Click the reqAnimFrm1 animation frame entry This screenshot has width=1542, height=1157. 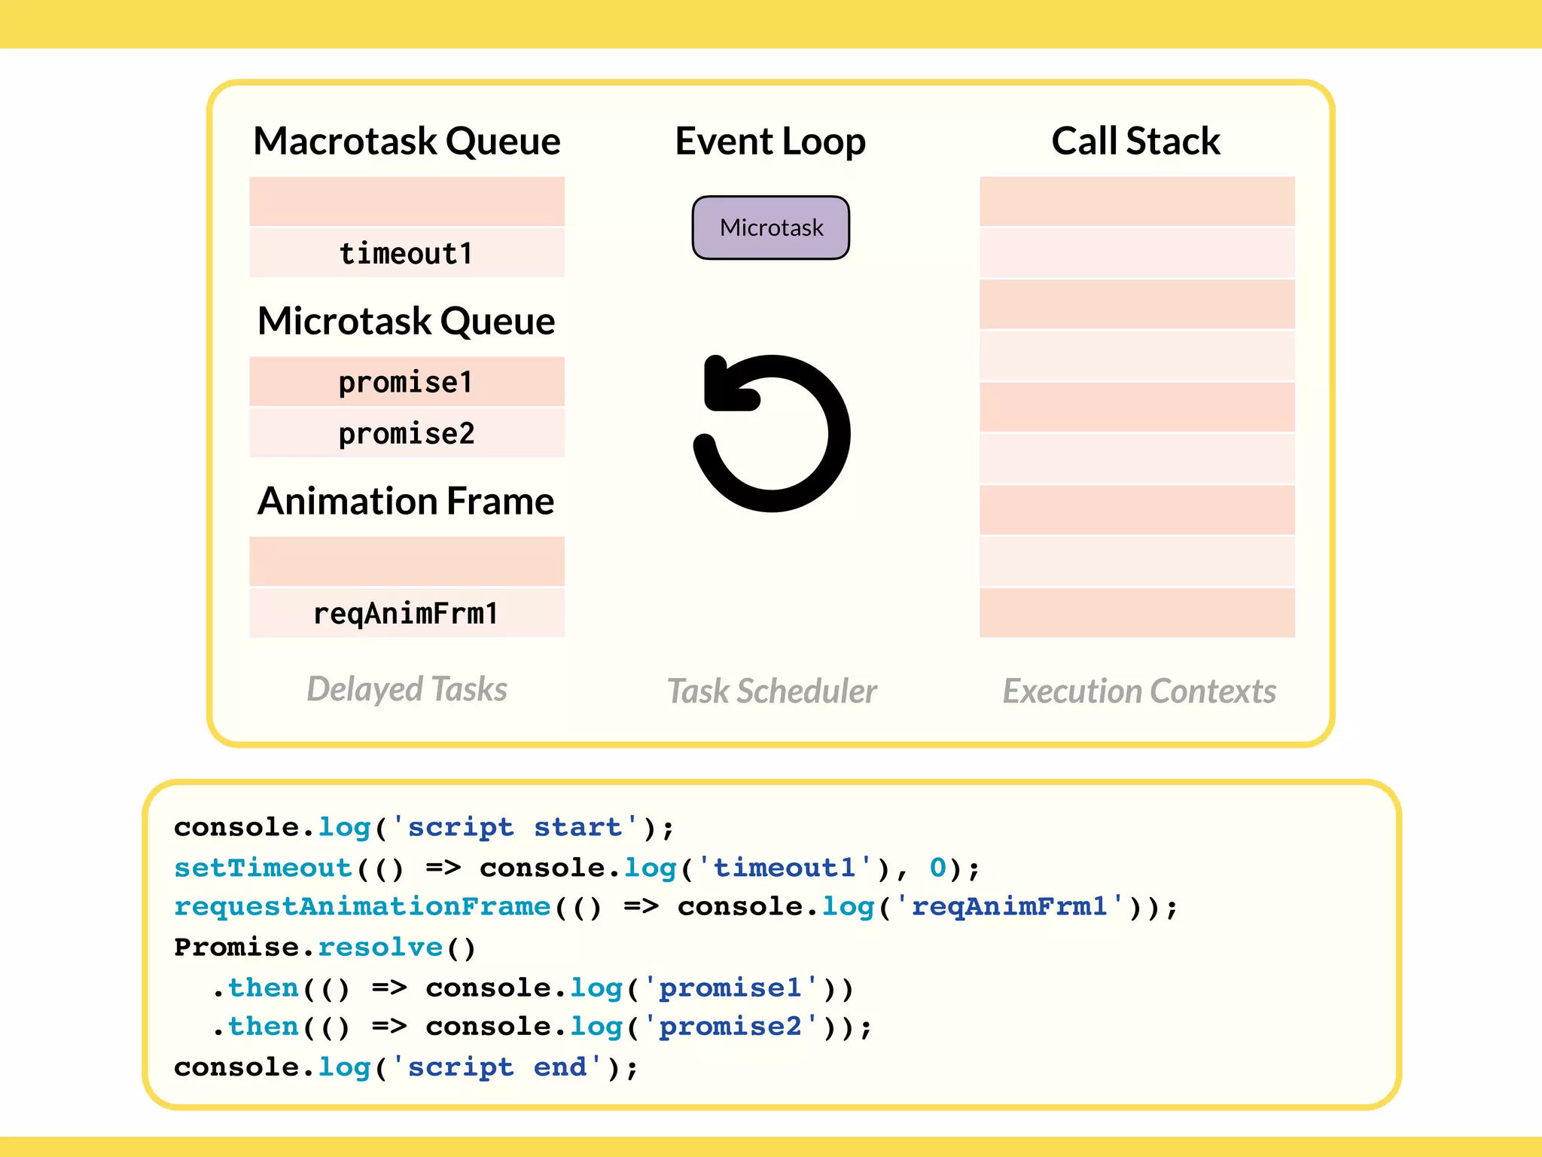pos(407,613)
